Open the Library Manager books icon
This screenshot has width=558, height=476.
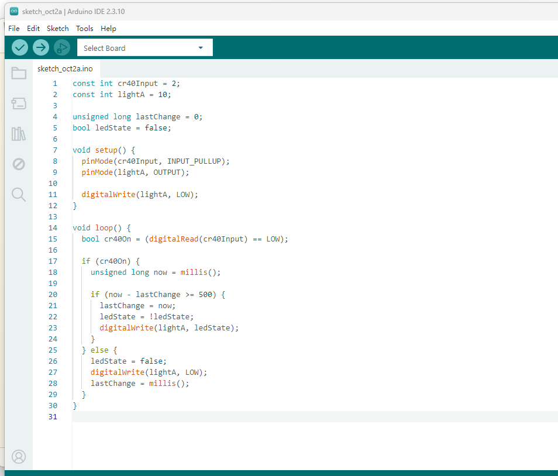tap(19, 134)
